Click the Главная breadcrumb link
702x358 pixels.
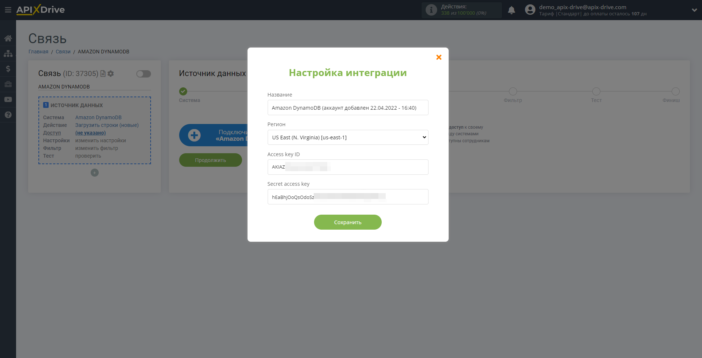click(x=38, y=52)
